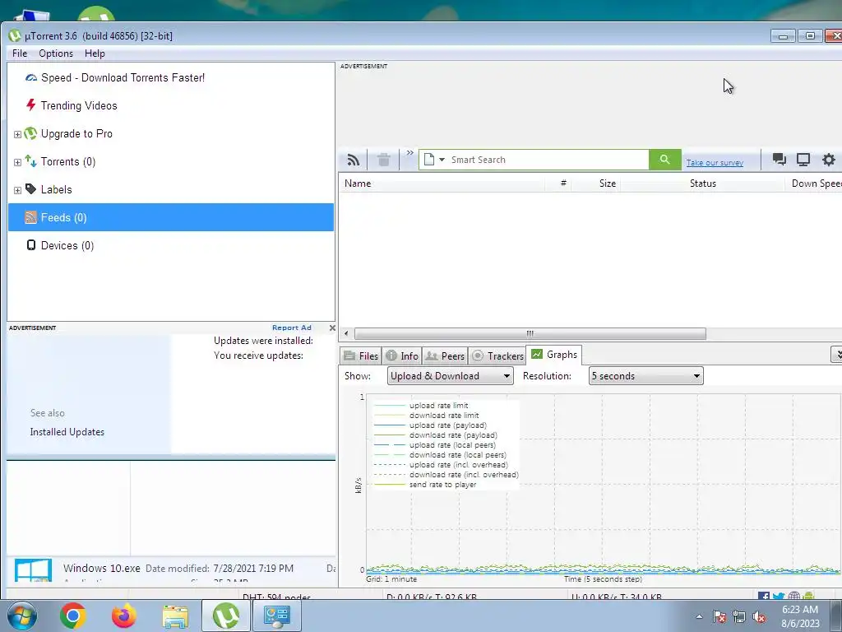Open Windows Explorer from the taskbar
Image resolution: width=842 pixels, height=632 pixels.
point(175,616)
